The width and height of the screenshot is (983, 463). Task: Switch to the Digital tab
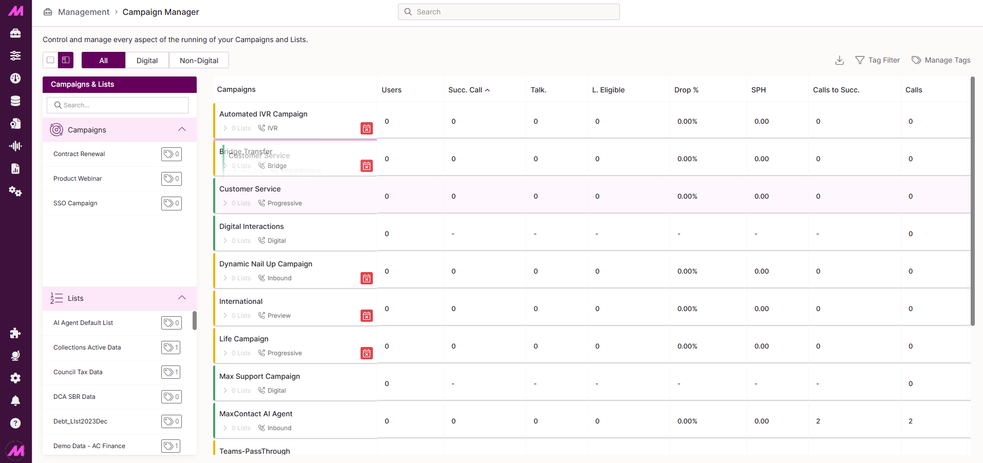147,61
